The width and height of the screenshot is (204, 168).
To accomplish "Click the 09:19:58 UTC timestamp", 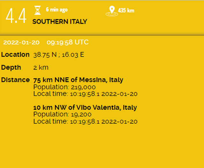I will click(68, 42).
